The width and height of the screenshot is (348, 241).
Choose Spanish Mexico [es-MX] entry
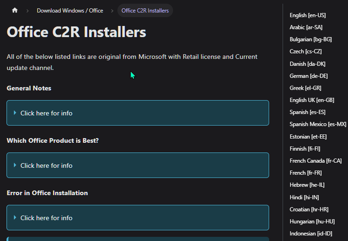pyautogui.click(x=318, y=124)
